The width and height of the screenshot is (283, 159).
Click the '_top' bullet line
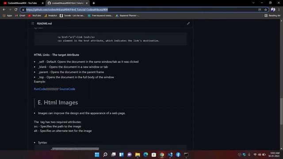[76, 77]
